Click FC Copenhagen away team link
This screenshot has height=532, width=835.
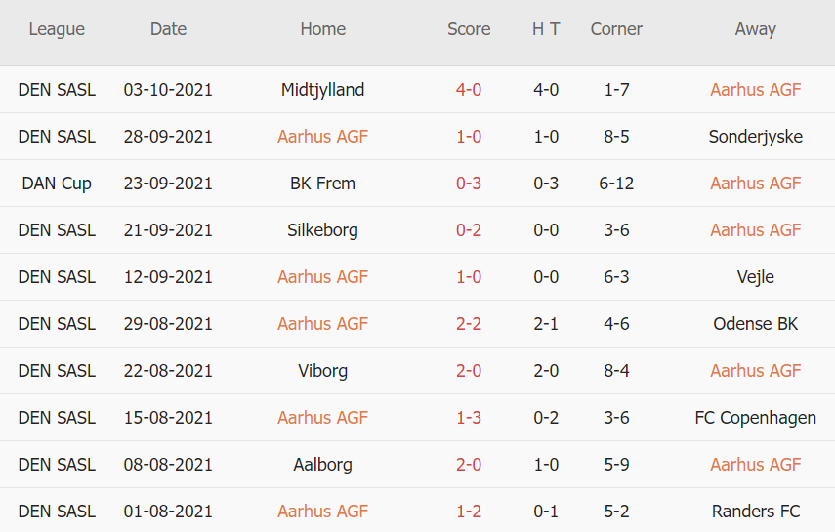[755, 418]
